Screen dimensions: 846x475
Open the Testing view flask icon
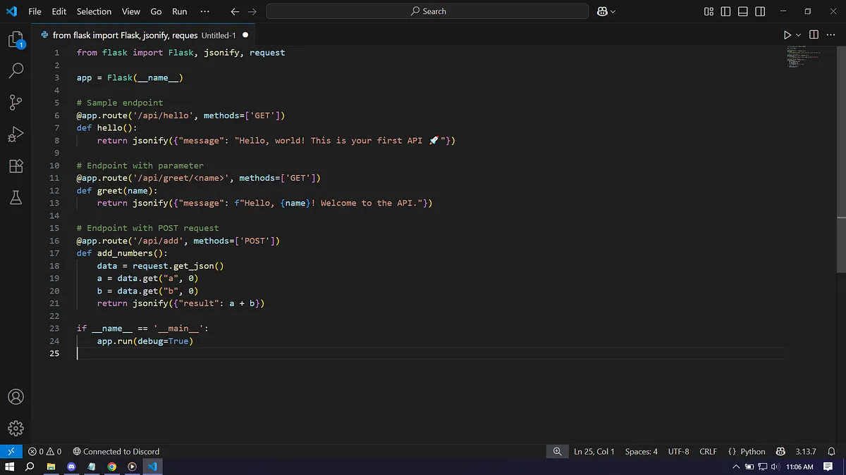(x=16, y=198)
